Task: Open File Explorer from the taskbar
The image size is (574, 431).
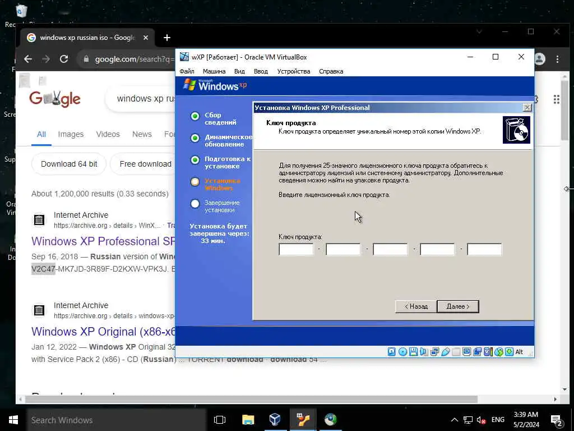Action: (248, 420)
